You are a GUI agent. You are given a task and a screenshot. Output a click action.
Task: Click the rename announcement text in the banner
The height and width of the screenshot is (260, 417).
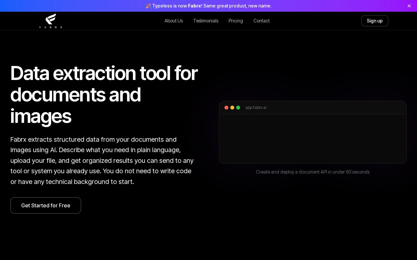click(x=208, y=6)
